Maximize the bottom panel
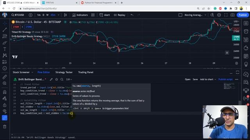 point(237,72)
